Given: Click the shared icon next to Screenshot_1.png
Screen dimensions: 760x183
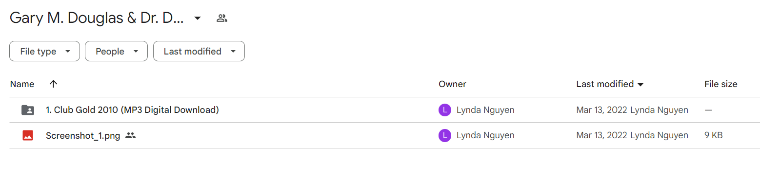Looking at the screenshot, I should (x=130, y=135).
